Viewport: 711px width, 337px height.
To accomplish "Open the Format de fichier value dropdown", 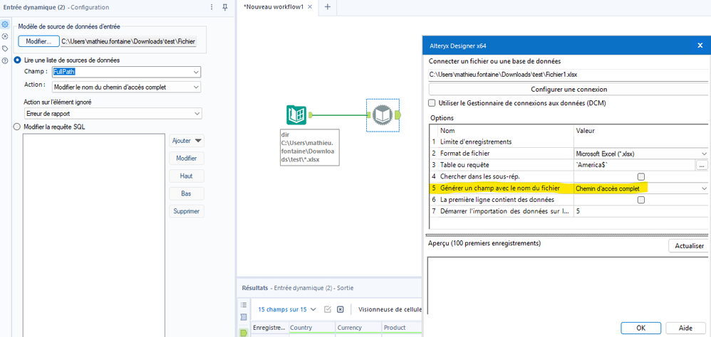I will pyautogui.click(x=704, y=154).
